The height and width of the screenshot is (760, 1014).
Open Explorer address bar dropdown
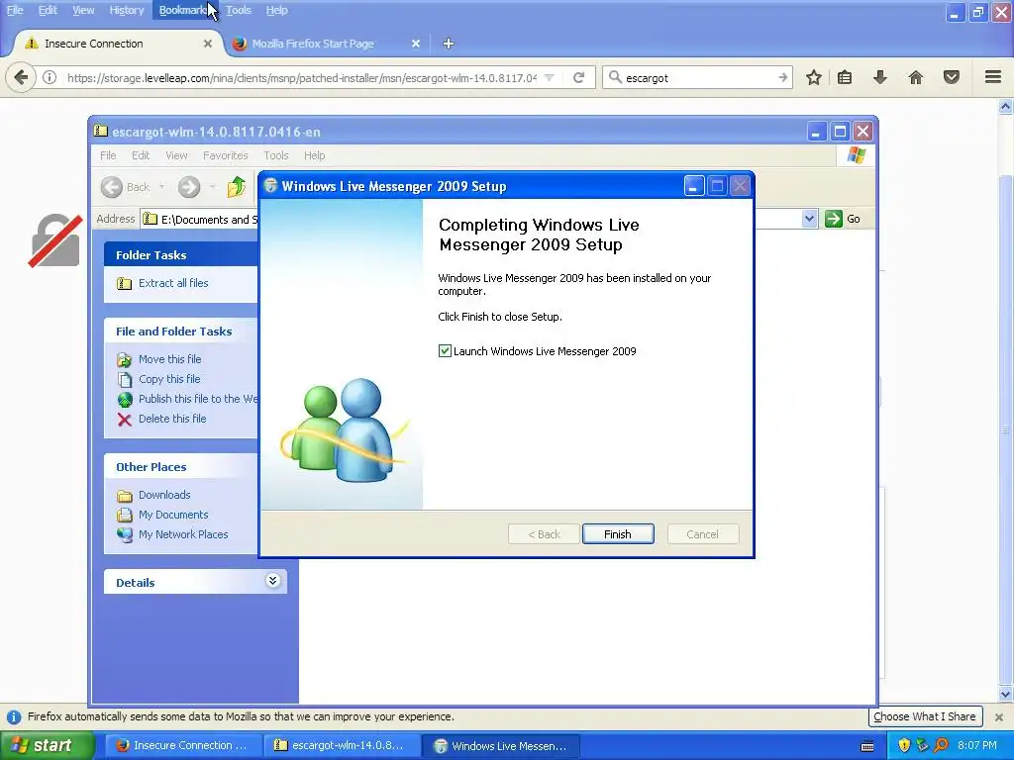pyautogui.click(x=809, y=219)
